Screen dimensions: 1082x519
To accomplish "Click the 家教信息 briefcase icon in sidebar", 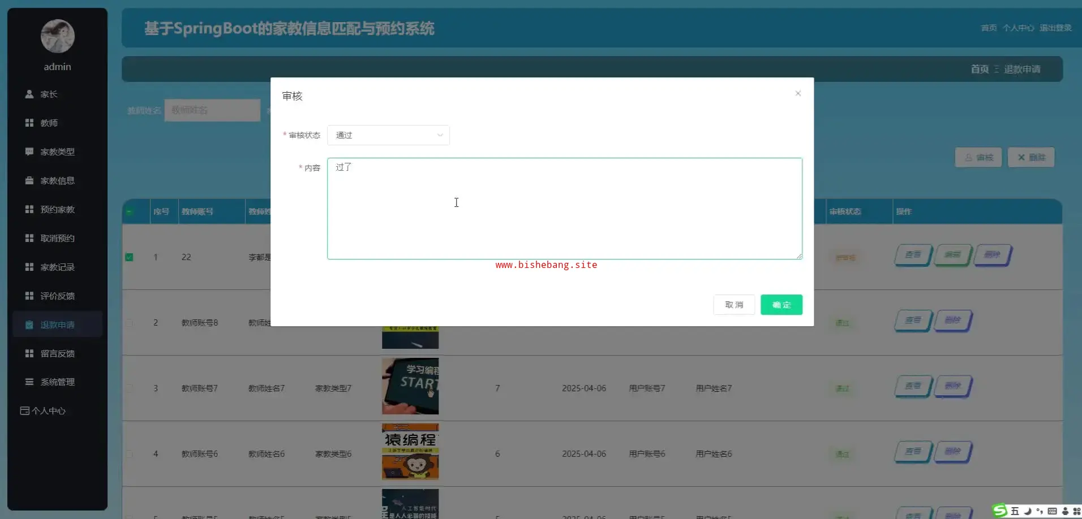I will coord(29,180).
